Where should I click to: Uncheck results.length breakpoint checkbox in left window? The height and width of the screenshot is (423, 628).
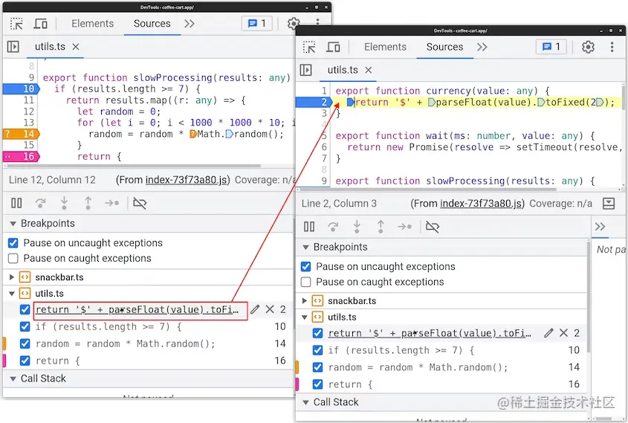[x=25, y=327]
